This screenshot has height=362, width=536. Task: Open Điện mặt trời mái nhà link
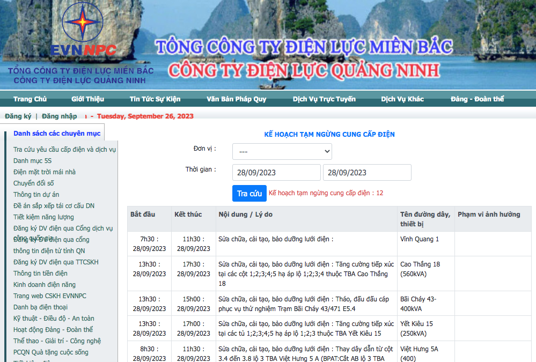(45, 172)
